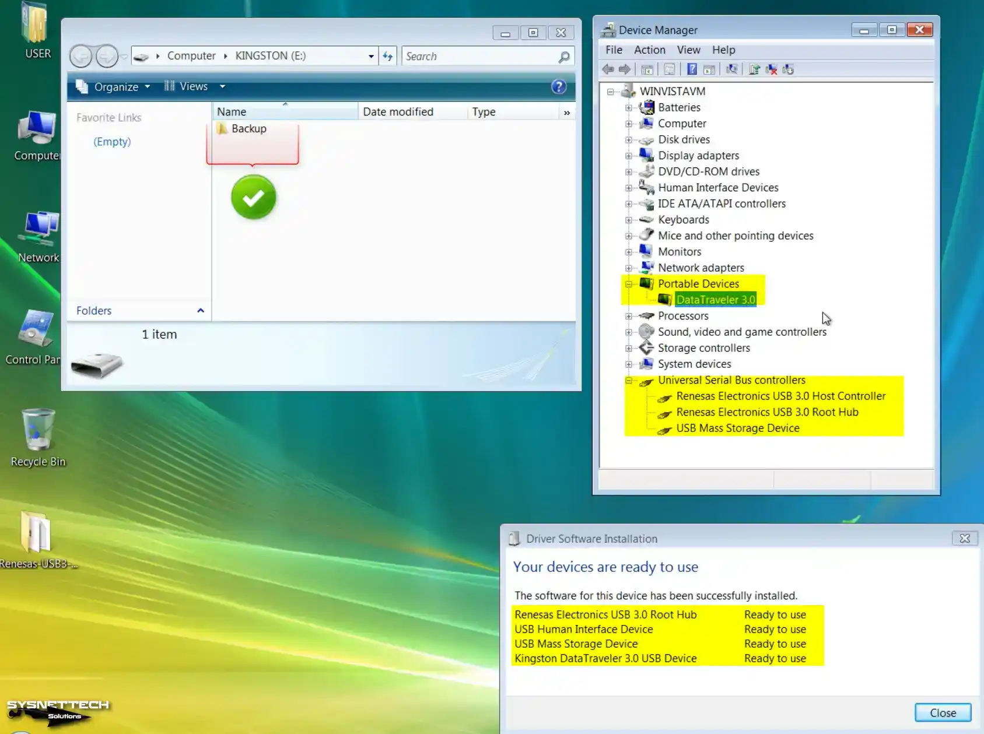Expand Disk drives node
This screenshot has height=734, width=984.
[629, 140]
